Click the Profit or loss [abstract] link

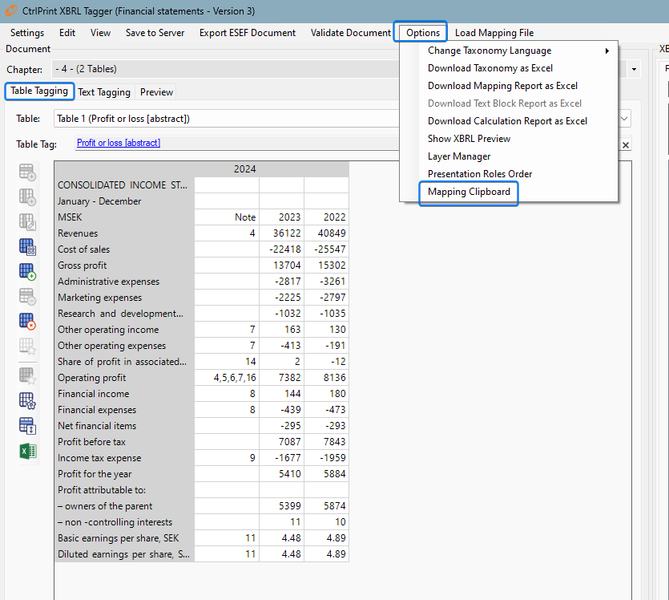[x=119, y=143]
